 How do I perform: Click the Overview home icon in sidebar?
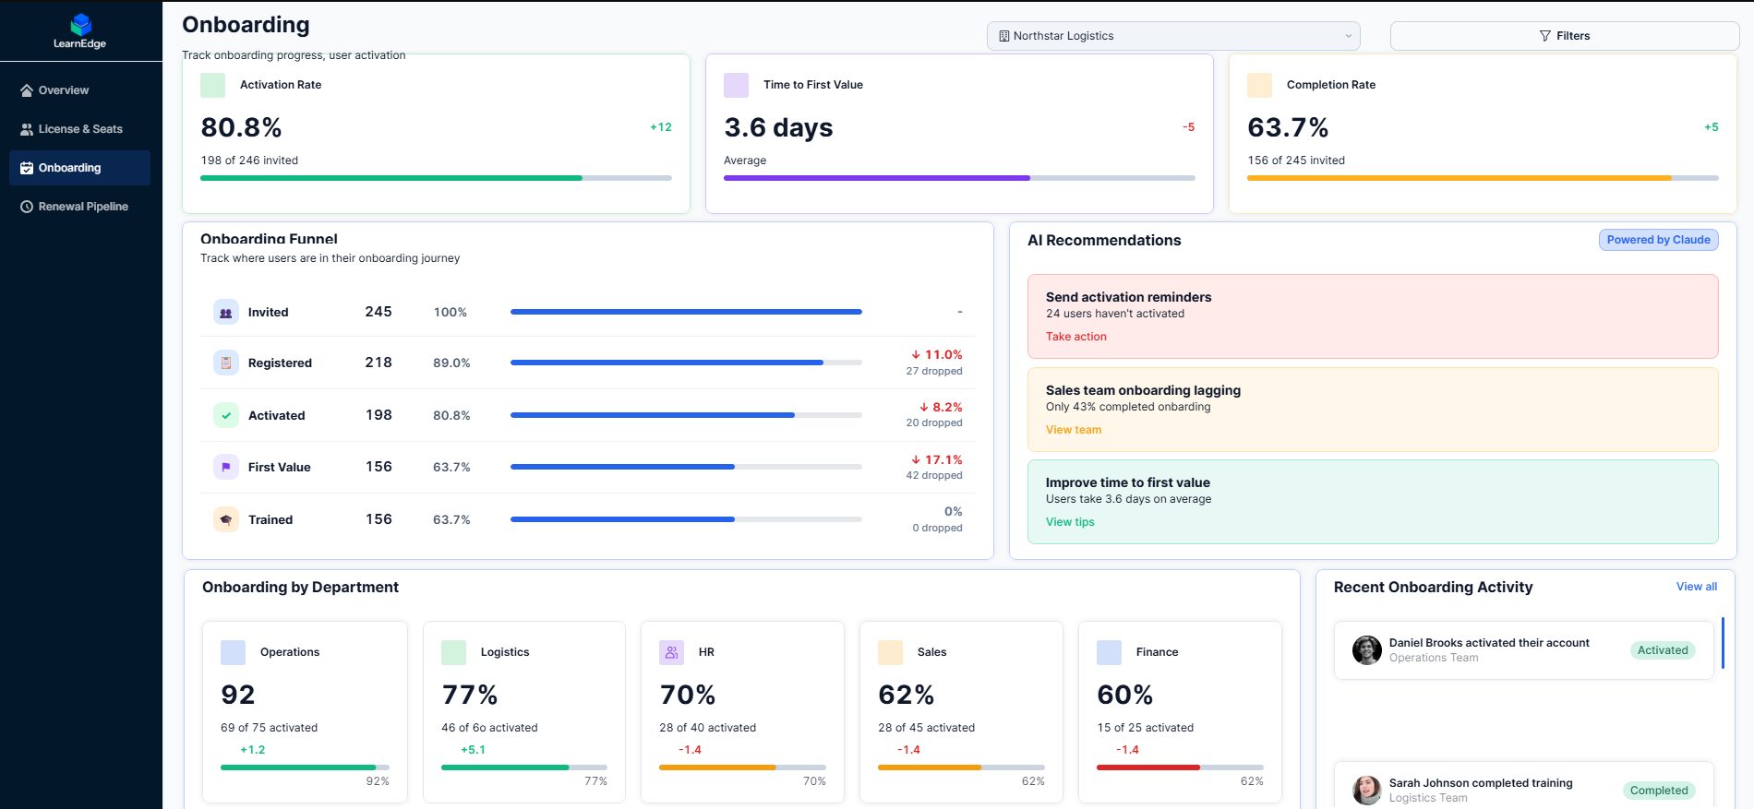point(27,90)
